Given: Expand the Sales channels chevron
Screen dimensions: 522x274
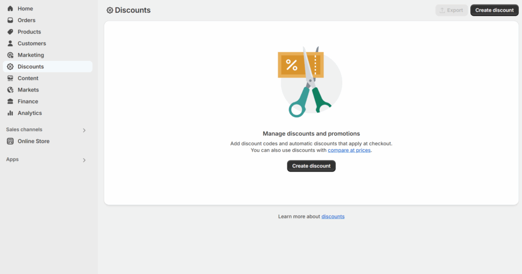Looking at the screenshot, I should [x=84, y=130].
